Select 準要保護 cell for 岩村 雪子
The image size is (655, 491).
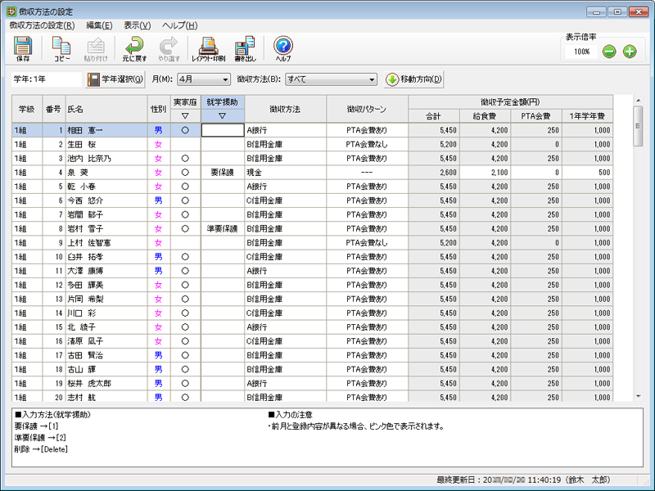(x=223, y=229)
